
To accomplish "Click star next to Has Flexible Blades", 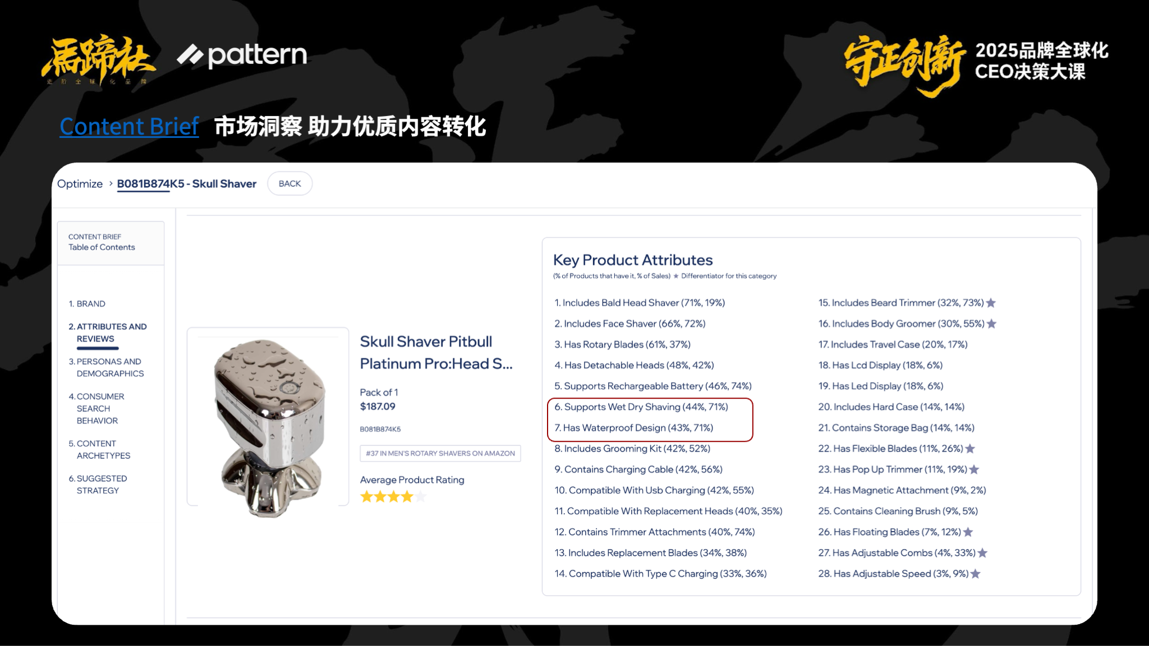I will click(970, 449).
